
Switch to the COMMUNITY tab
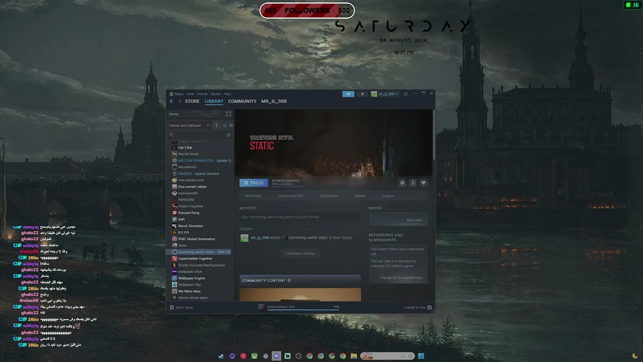click(x=242, y=101)
